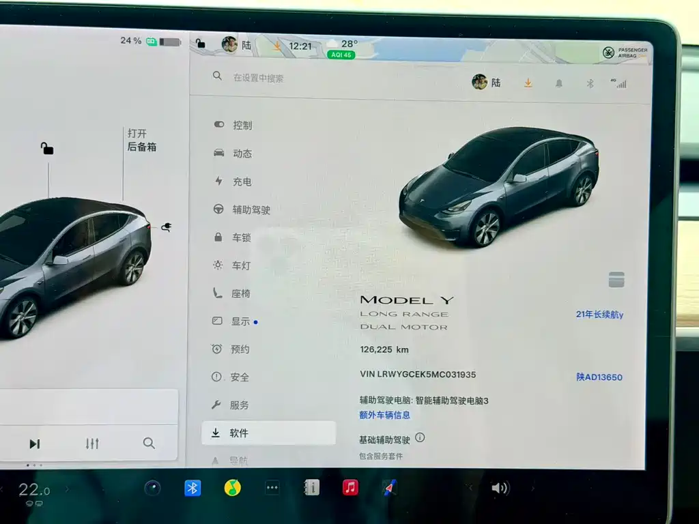This screenshot has height=524, width=699.
Task: Increase volume with the right arrow
Action: pyautogui.click(x=532, y=489)
